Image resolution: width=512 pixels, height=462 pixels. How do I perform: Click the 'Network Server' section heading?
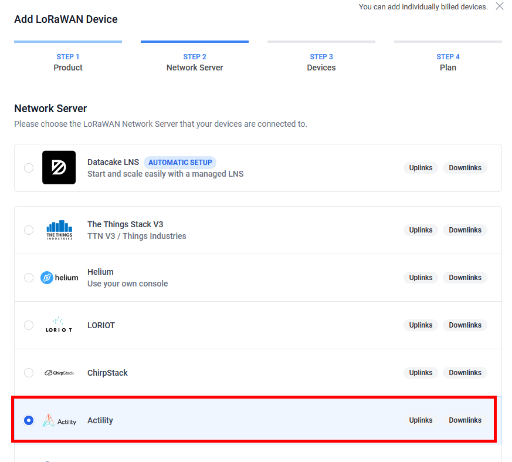50,109
